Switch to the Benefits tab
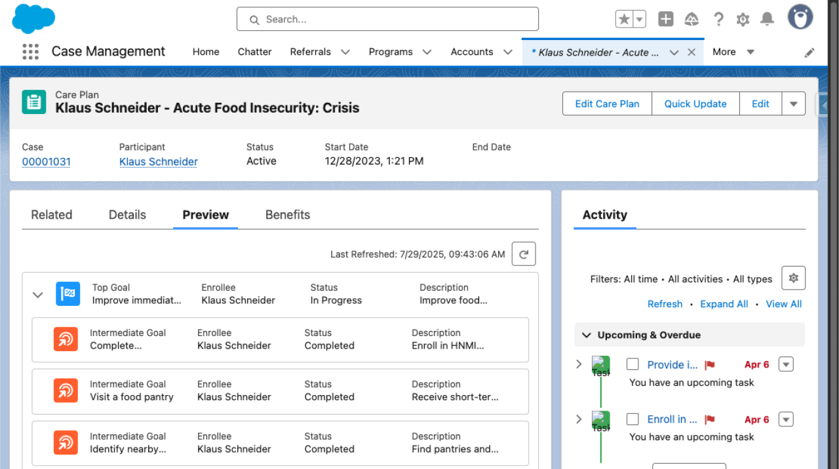This screenshot has height=469, width=839. point(287,214)
